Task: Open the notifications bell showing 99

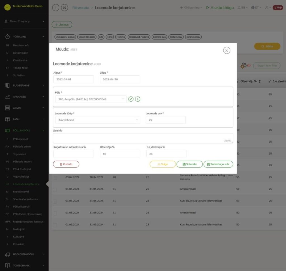Action: [x=242, y=8]
